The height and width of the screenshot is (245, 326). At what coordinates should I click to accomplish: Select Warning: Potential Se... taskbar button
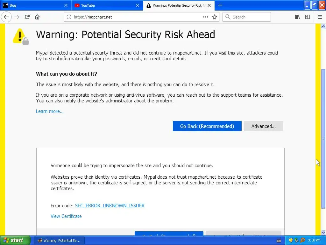pos(59,241)
